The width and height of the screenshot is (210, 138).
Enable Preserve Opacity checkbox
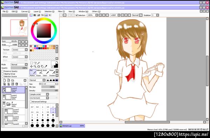point(2,71)
